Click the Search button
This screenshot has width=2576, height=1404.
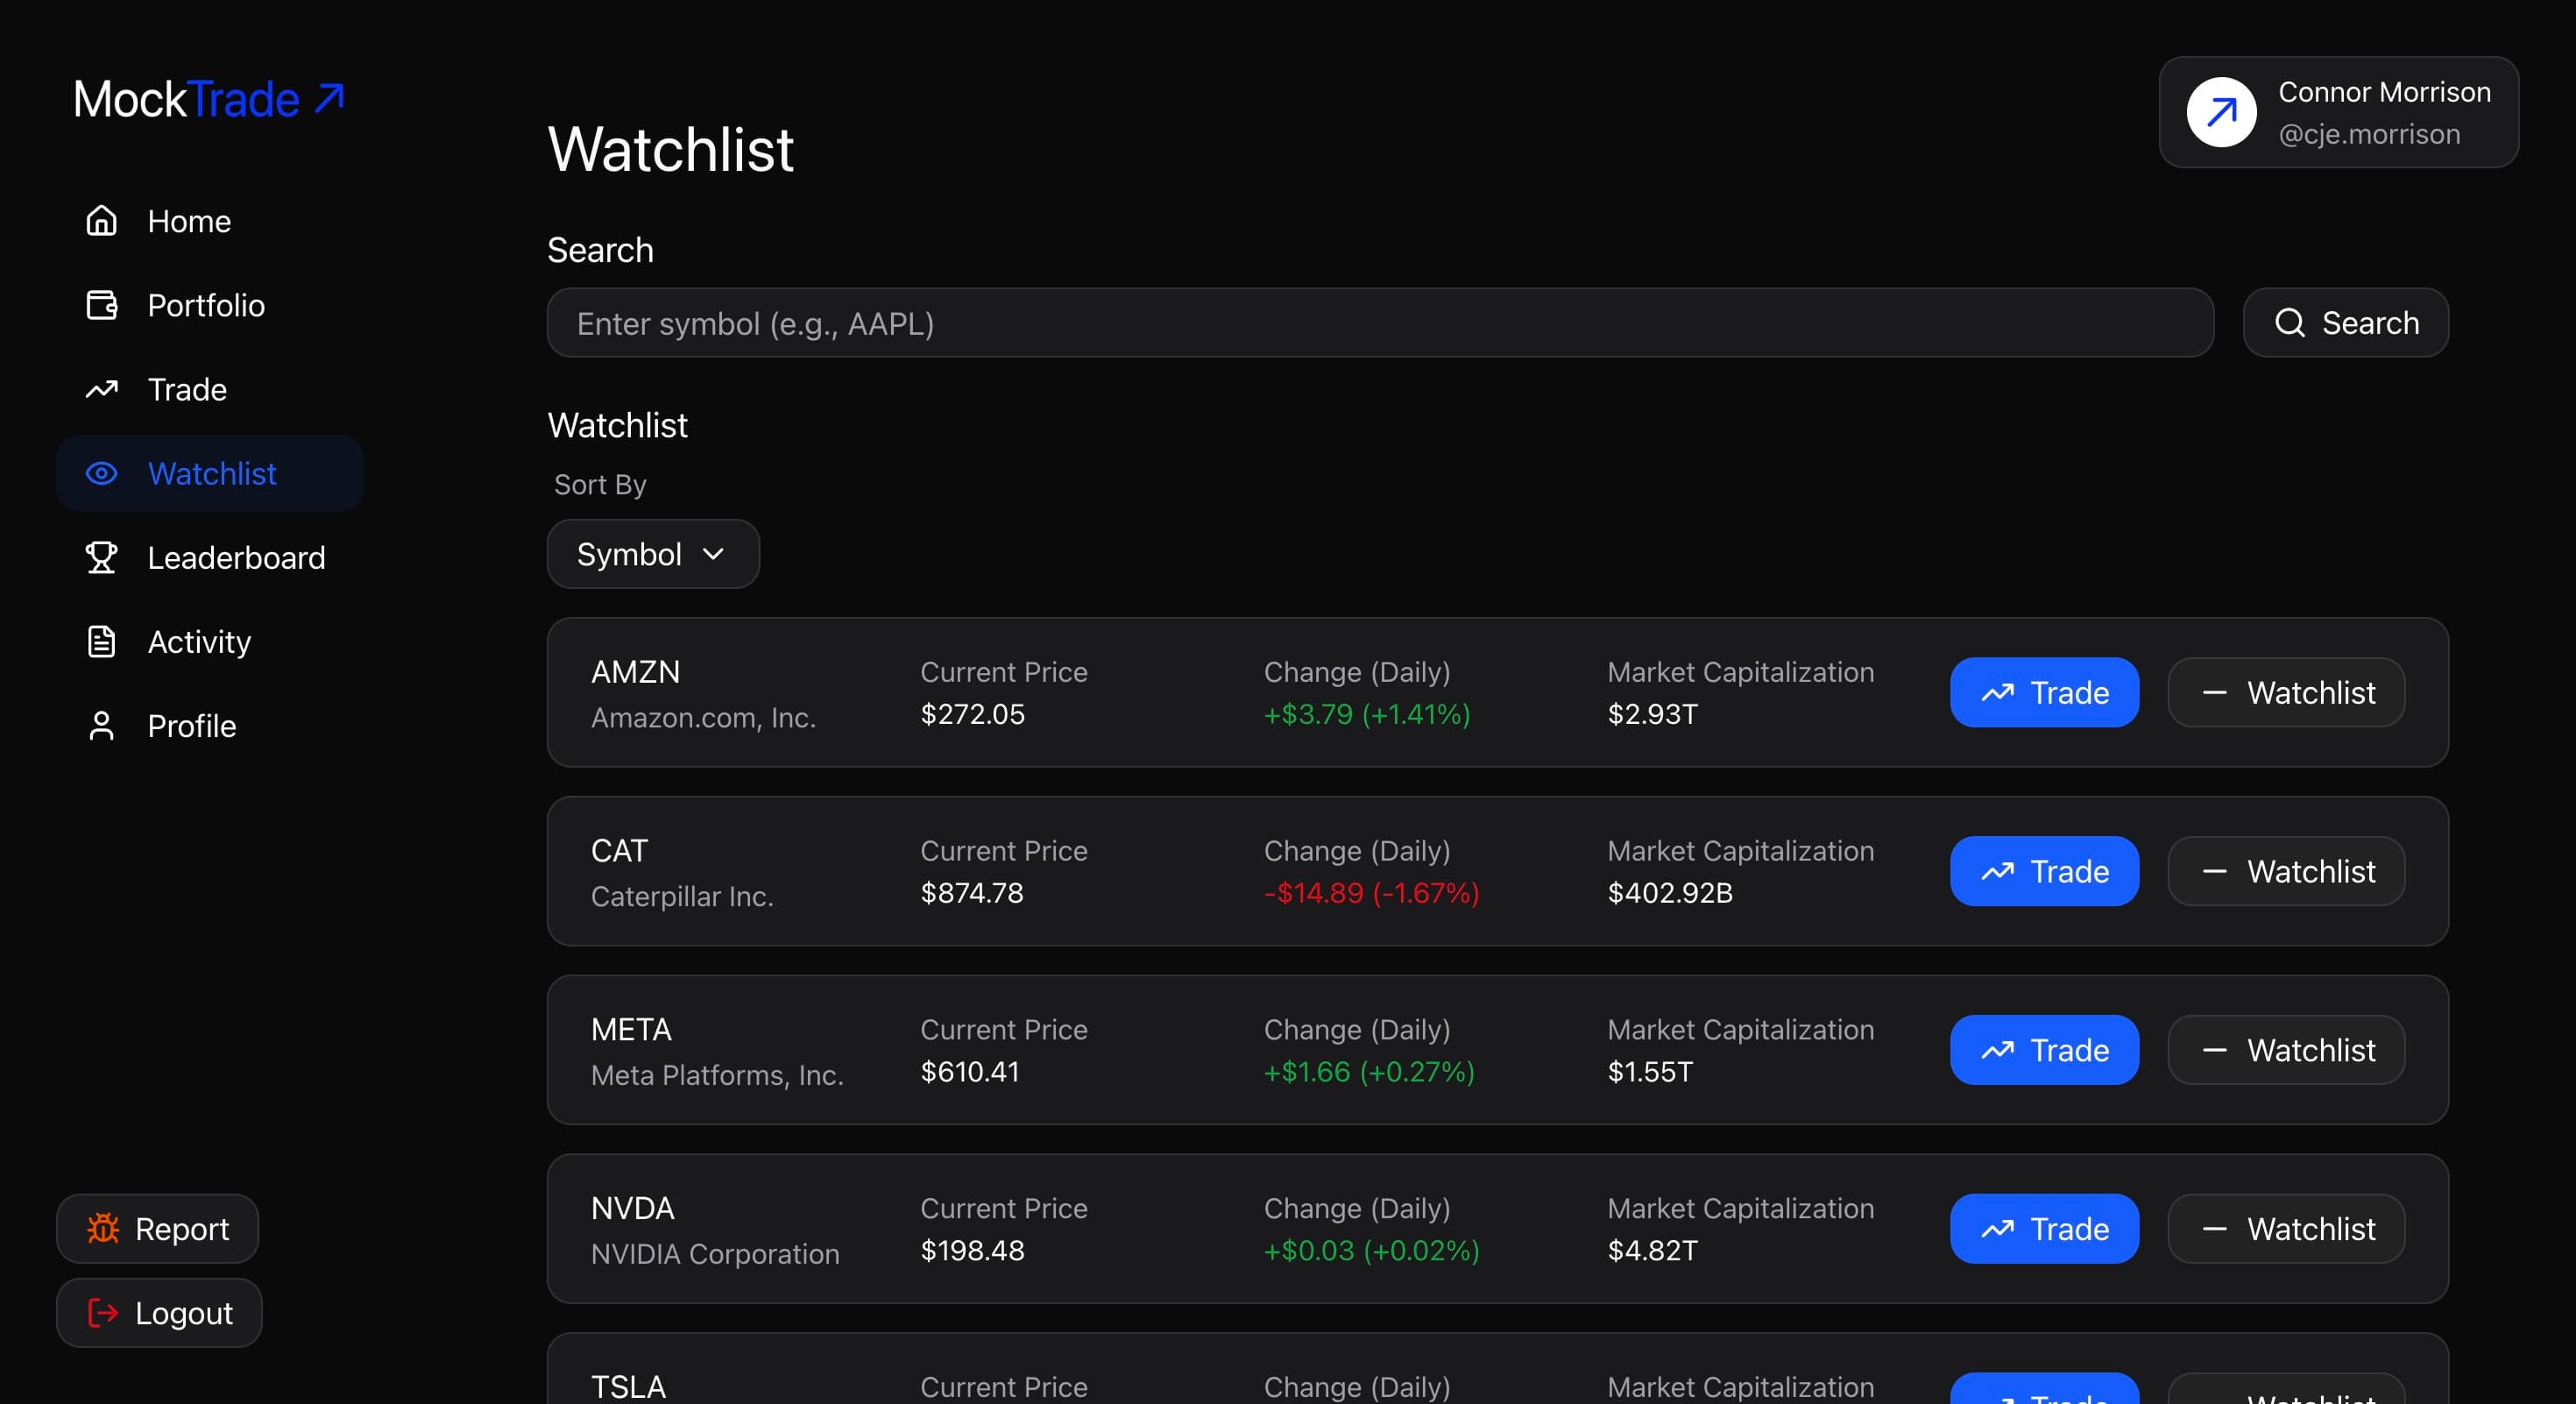(x=2346, y=323)
